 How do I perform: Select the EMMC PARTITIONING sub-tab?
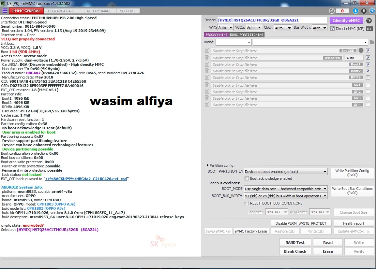[x=247, y=35]
